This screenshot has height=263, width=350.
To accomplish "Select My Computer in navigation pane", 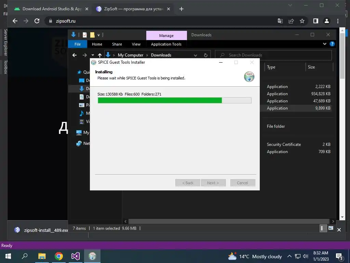I will pos(83,133).
